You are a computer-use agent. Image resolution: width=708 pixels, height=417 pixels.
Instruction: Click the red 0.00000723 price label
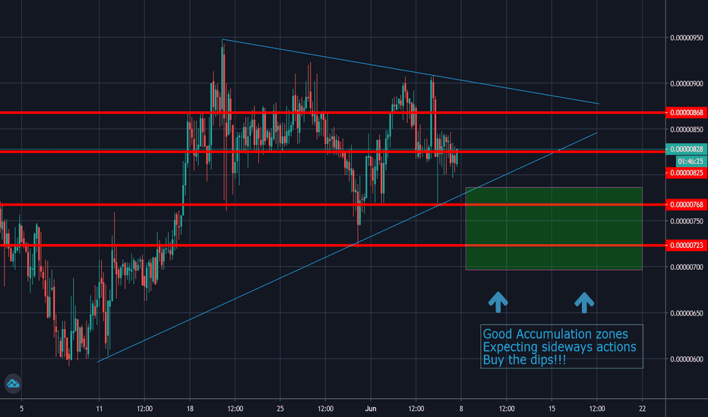[x=686, y=245]
